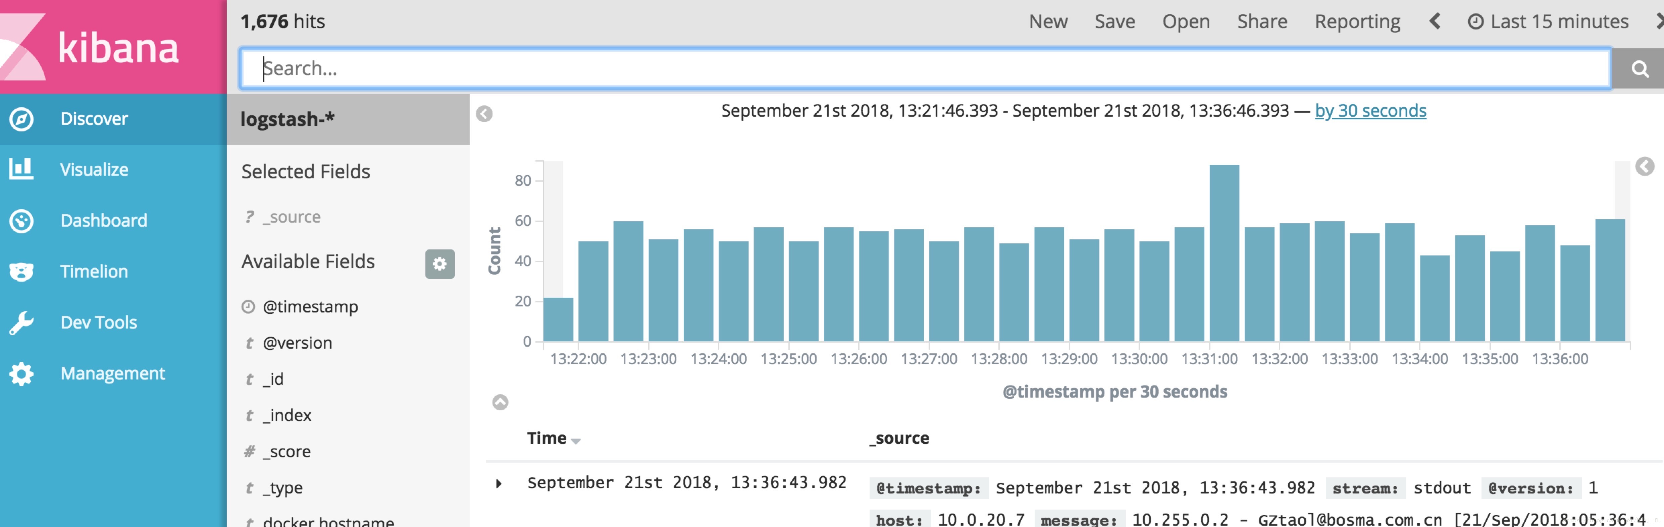Image resolution: width=1664 pixels, height=527 pixels.
Task: Click first short histogram bar near 13:22:00
Action: 558,320
